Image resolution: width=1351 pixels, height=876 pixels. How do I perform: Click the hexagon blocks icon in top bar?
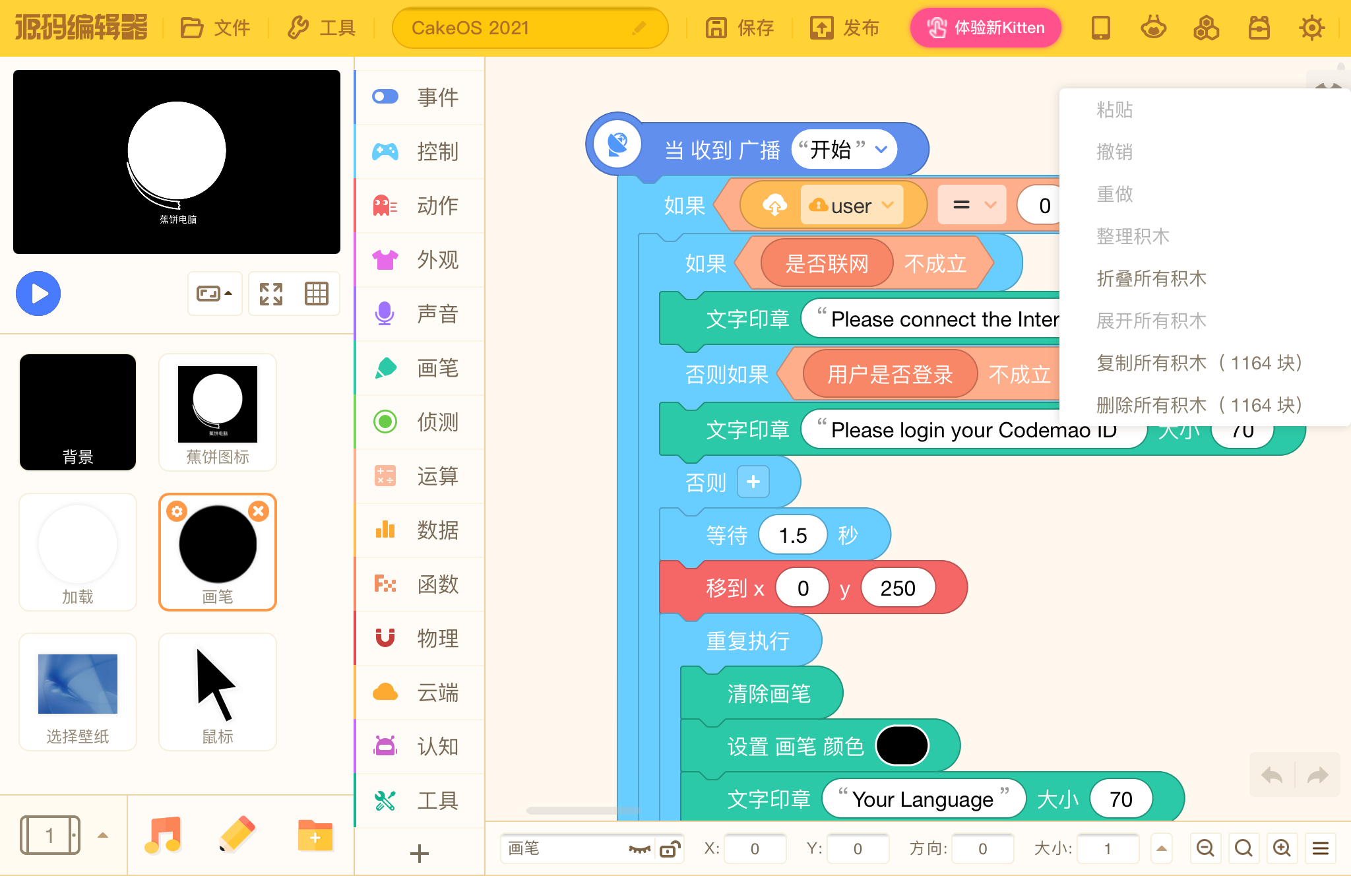[x=1207, y=28]
